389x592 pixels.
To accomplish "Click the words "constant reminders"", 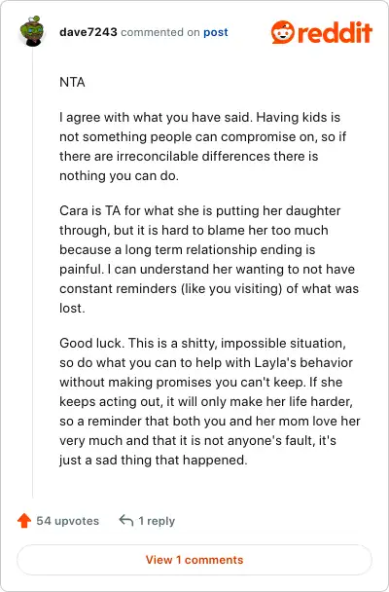I will [x=118, y=289].
